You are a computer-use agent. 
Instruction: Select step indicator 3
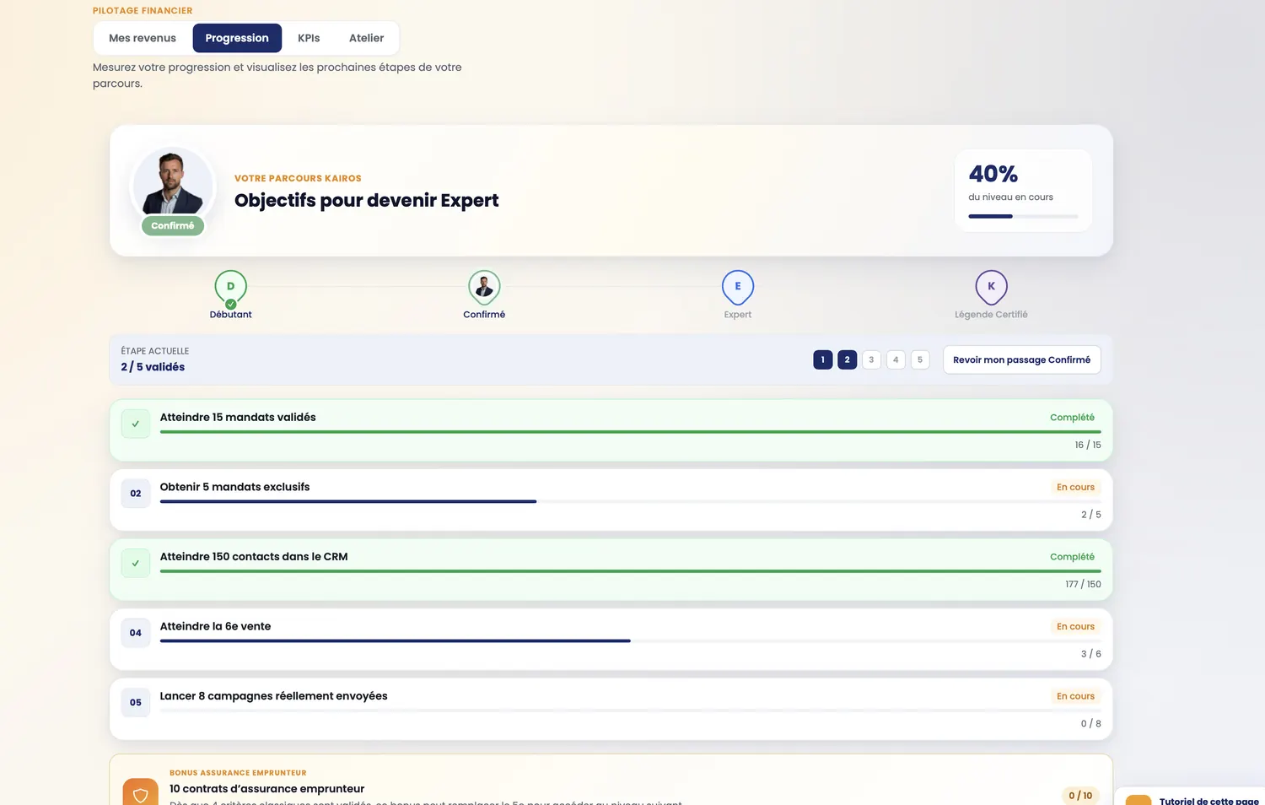tap(871, 359)
